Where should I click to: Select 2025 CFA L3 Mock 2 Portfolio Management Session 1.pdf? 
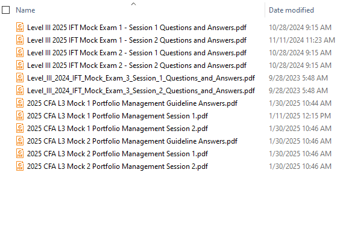(x=118, y=154)
